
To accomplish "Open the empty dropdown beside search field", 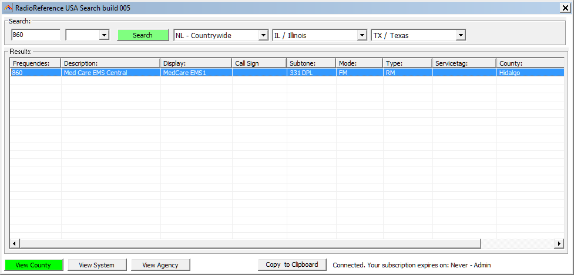I will click(x=104, y=35).
